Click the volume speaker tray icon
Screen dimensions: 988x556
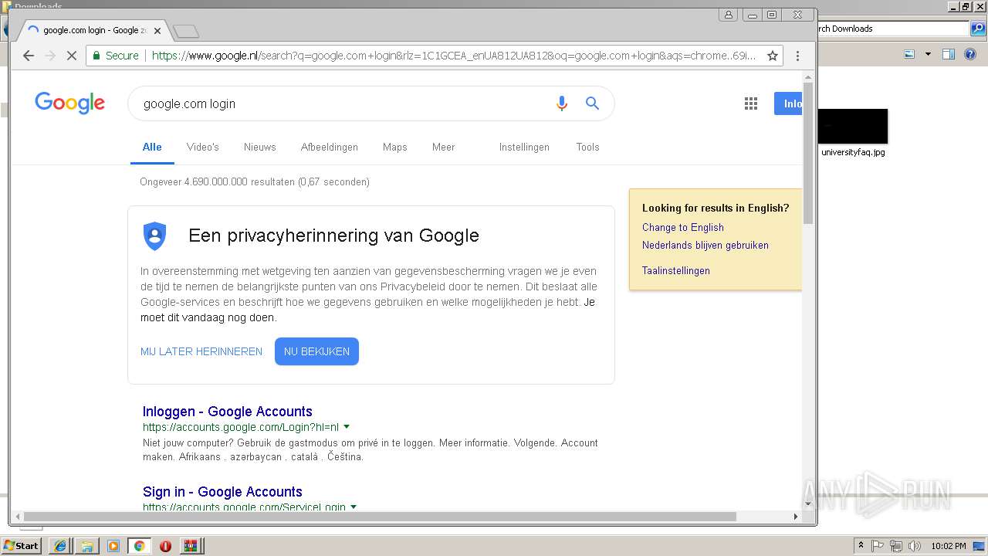coord(915,546)
